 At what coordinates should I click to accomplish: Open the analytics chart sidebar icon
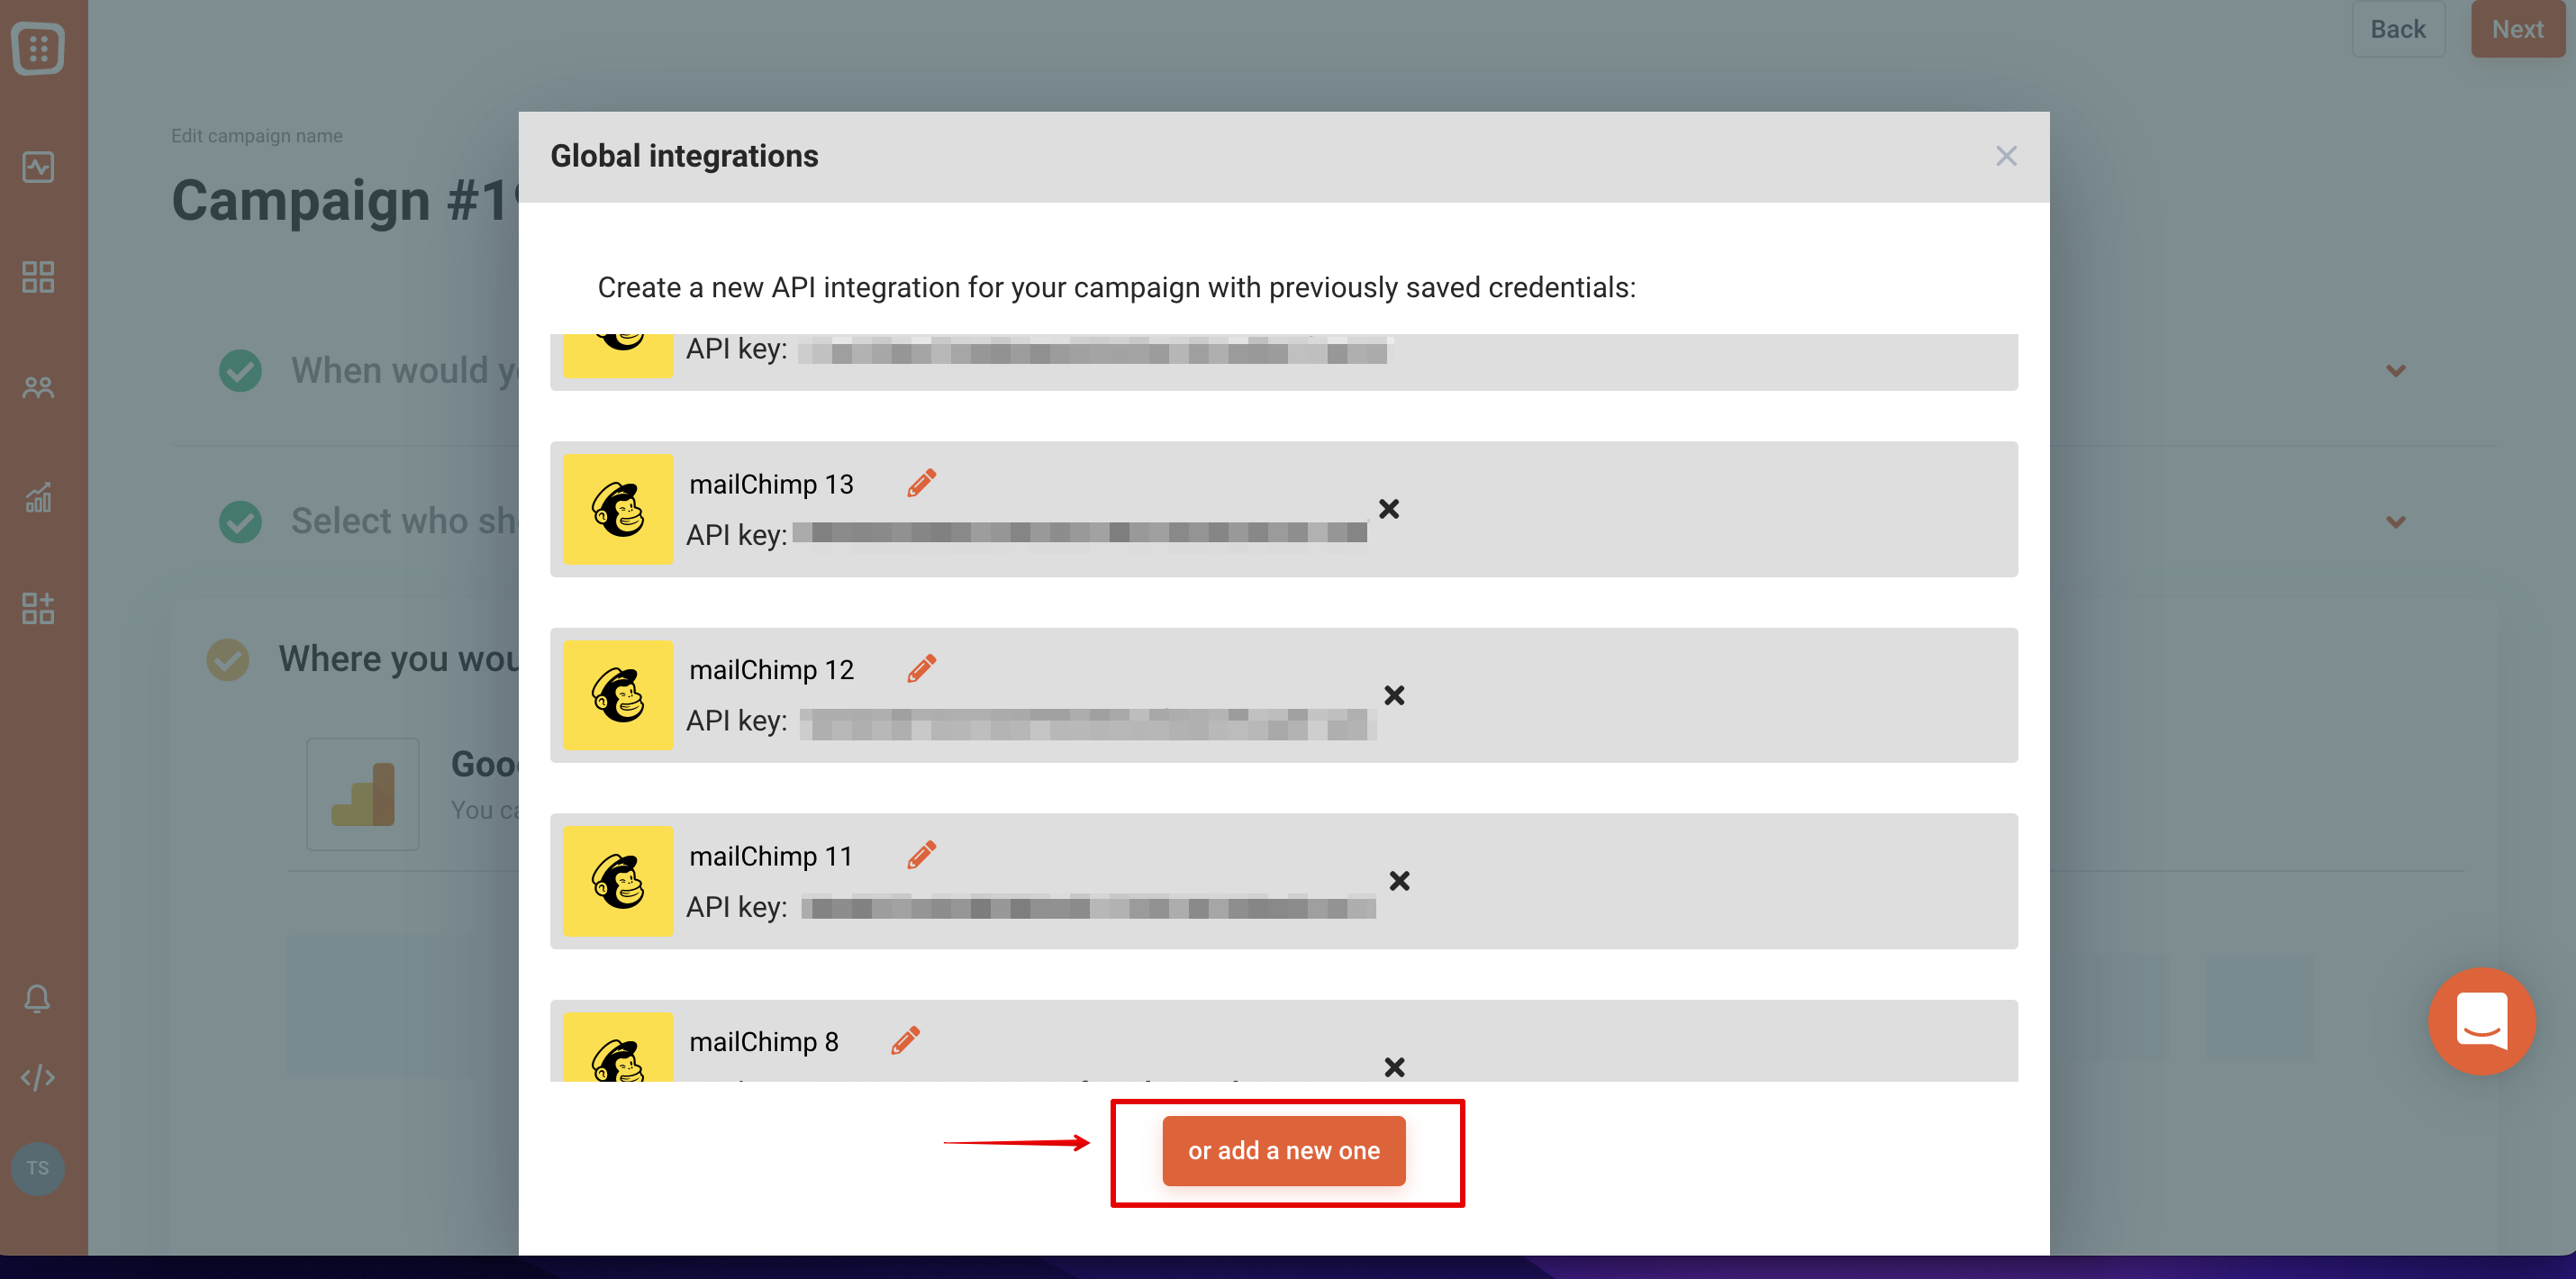pos(38,497)
